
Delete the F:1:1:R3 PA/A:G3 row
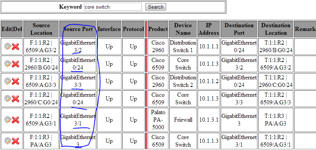point(16,141)
